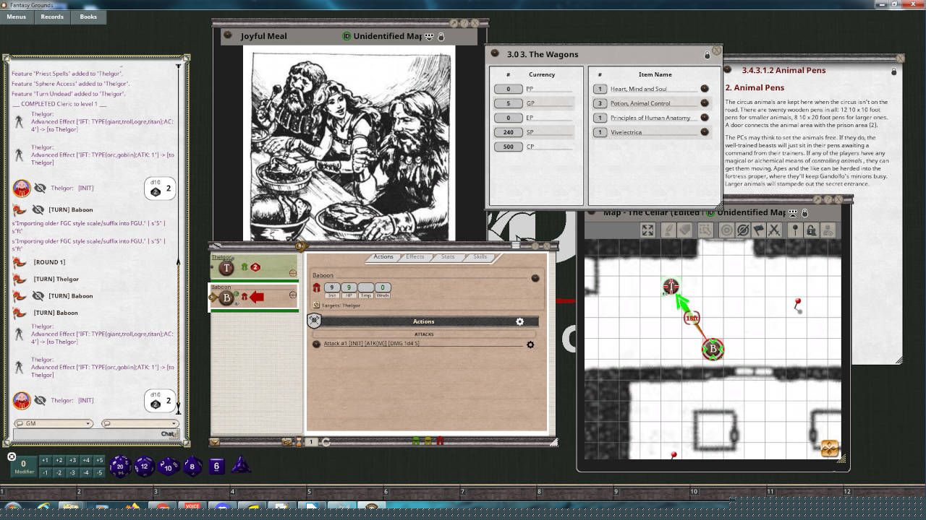Viewport: 926px width, 520px height.
Task: Switch to the Effects tab
Action: coord(415,257)
